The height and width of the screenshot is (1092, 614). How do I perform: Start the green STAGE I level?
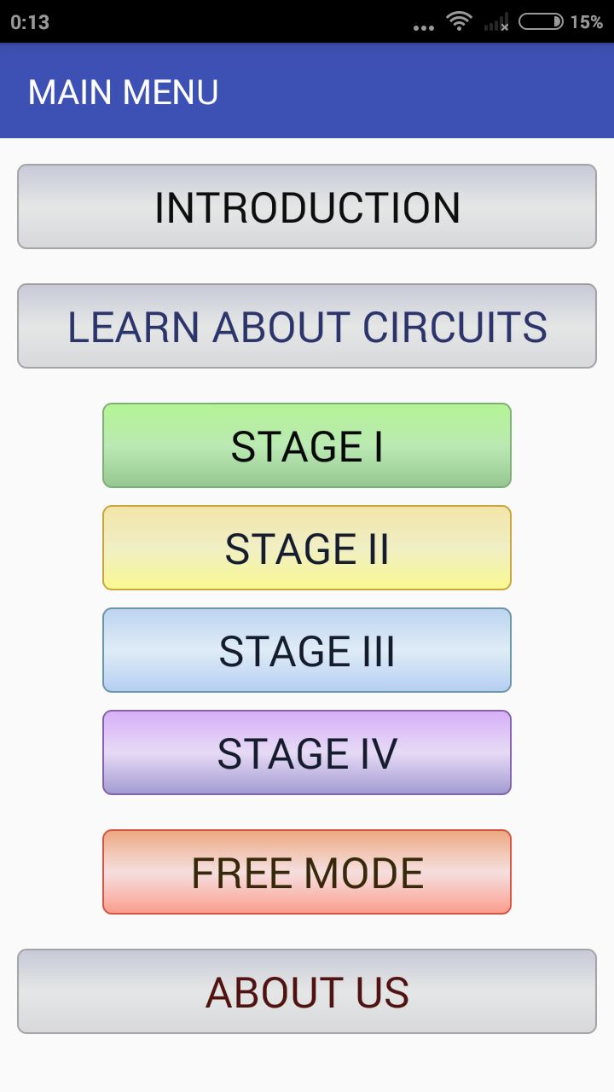[307, 445]
